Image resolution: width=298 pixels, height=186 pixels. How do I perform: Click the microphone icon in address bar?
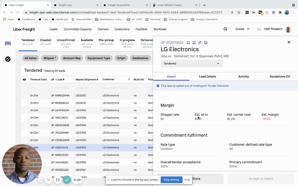point(232,12)
